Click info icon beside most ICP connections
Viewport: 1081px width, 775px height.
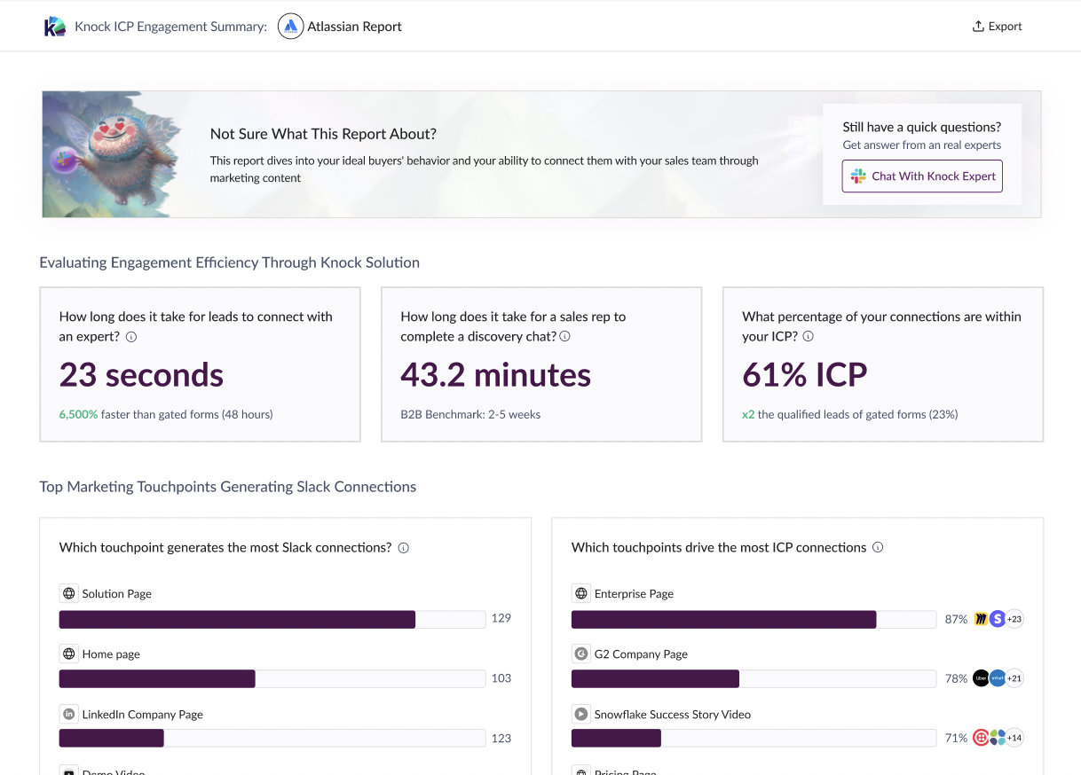(x=878, y=548)
